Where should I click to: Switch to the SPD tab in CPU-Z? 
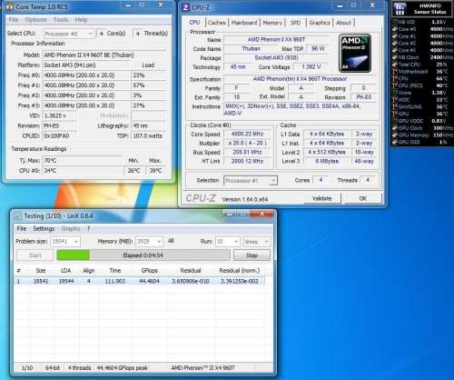(295, 23)
